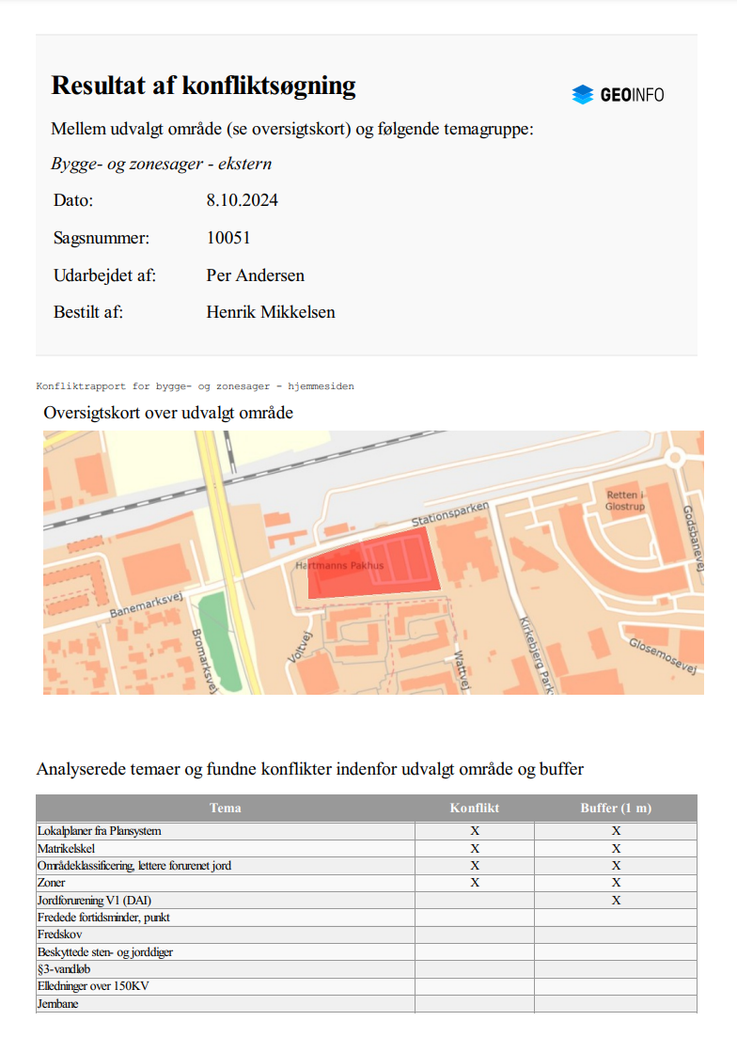Click the 'Bestilt af:' label
Image resolution: width=737 pixels, height=1052 pixels.
tap(88, 313)
